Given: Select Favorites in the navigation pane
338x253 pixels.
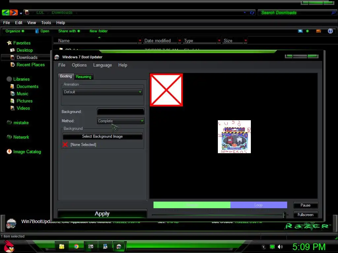Looking at the screenshot, I should point(22,43).
